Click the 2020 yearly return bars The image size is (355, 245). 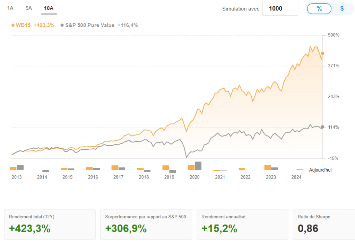(x=194, y=166)
